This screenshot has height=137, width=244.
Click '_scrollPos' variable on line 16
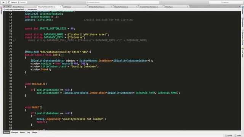(x=44, y=20)
